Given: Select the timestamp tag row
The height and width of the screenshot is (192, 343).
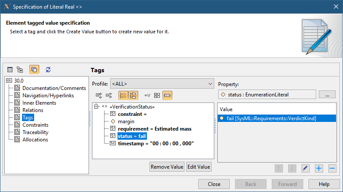Looking at the screenshot, I should (156, 143).
